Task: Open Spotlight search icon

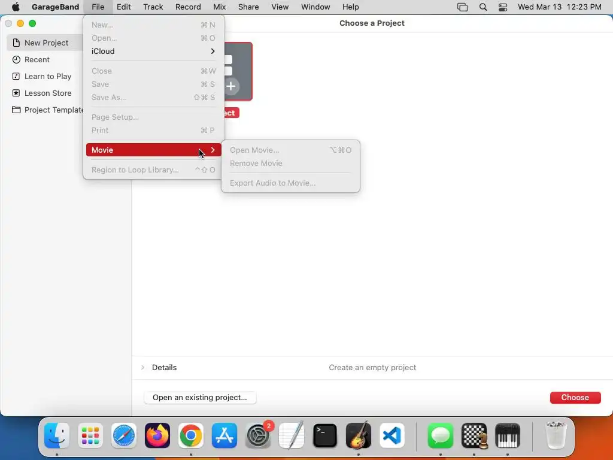Action: coord(483,7)
